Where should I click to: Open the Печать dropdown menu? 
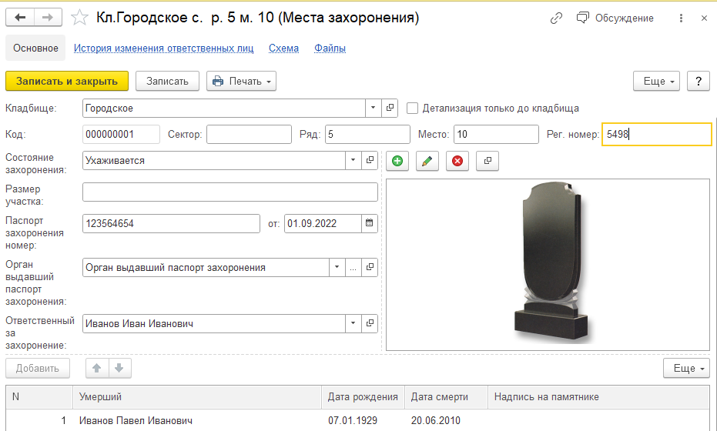(242, 81)
